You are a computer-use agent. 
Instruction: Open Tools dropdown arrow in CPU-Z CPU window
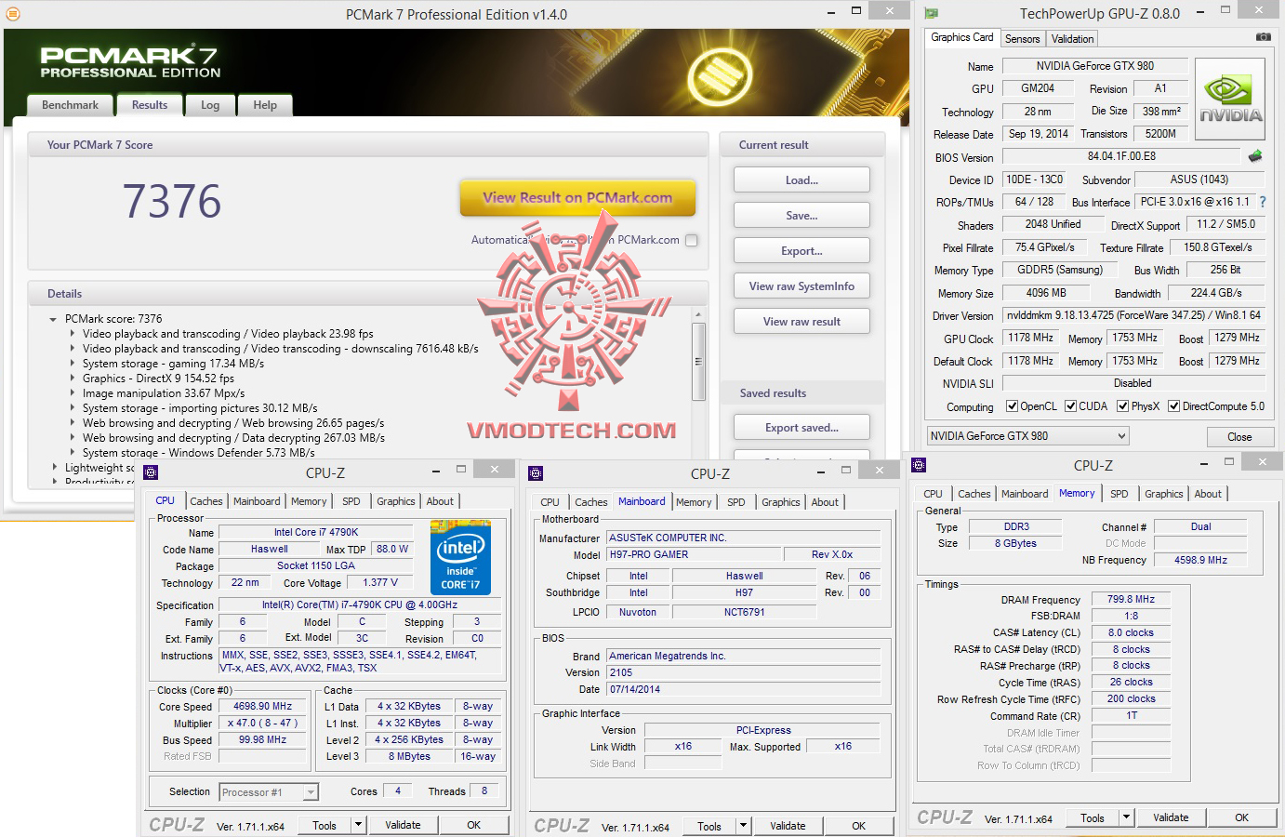(358, 825)
